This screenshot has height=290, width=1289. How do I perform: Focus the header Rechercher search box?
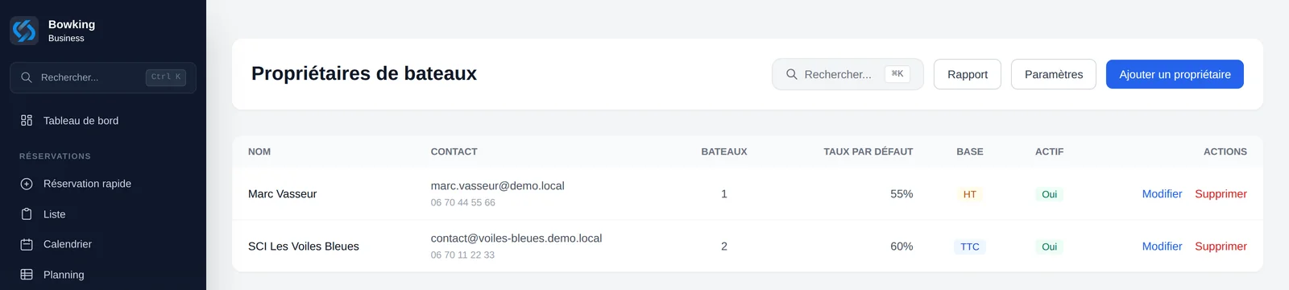pyautogui.click(x=848, y=74)
